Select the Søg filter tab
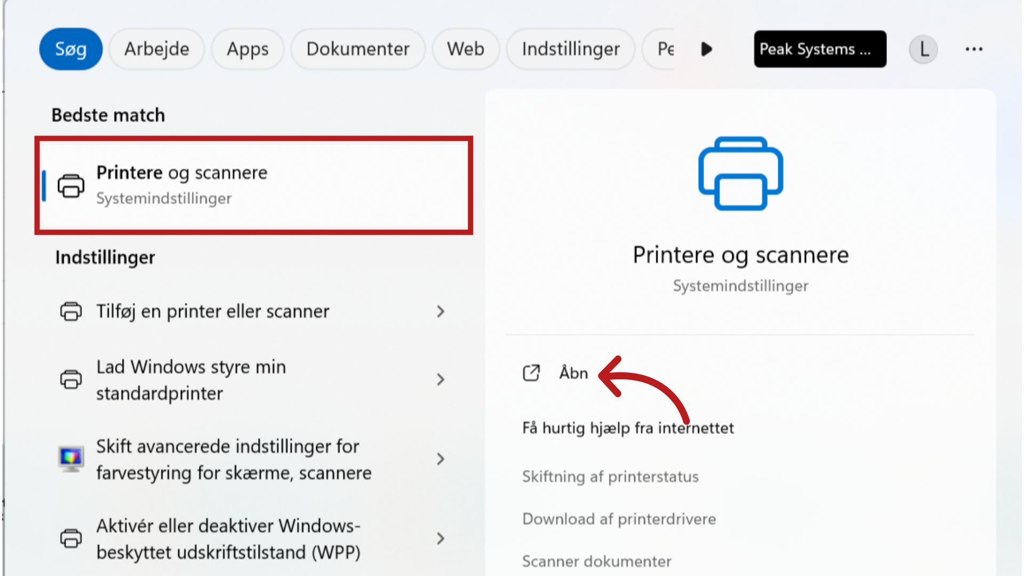The width and height of the screenshot is (1024, 576). click(71, 49)
